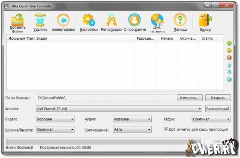Click the Папка Вывода path field
Viewport: 240px width, 158px height.
point(105,98)
